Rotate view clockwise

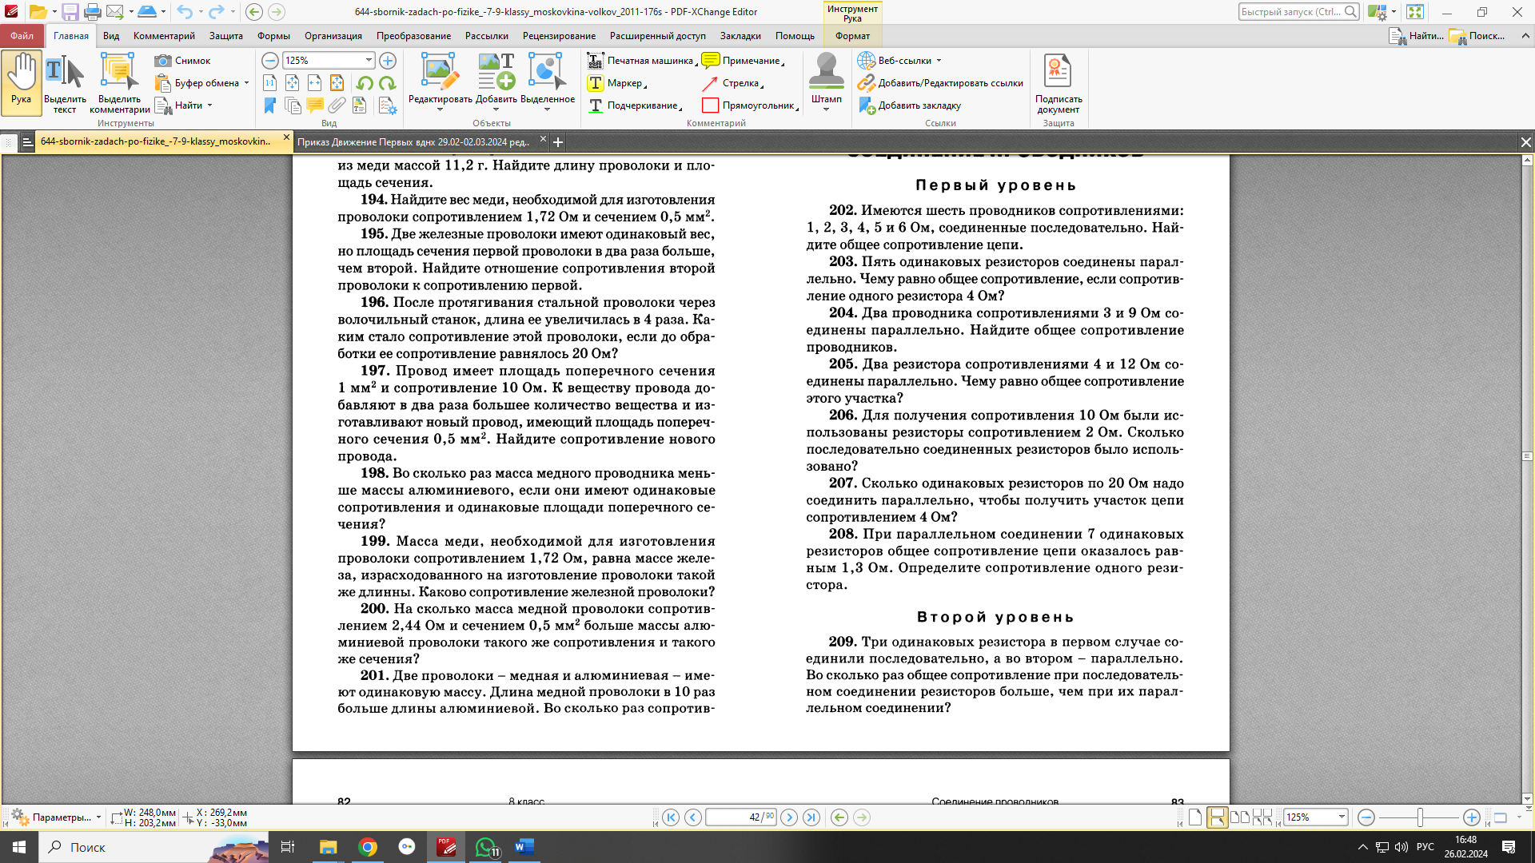coord(388,83)
